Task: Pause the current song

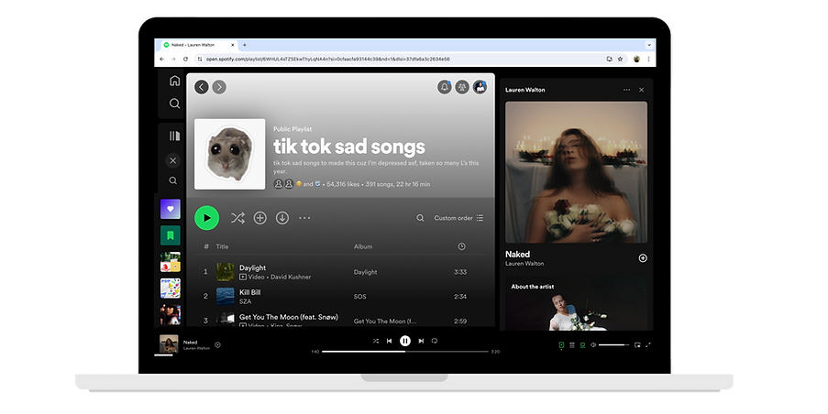Action: [x=405, y=341]
